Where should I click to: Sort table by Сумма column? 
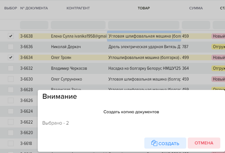point(196,8)
